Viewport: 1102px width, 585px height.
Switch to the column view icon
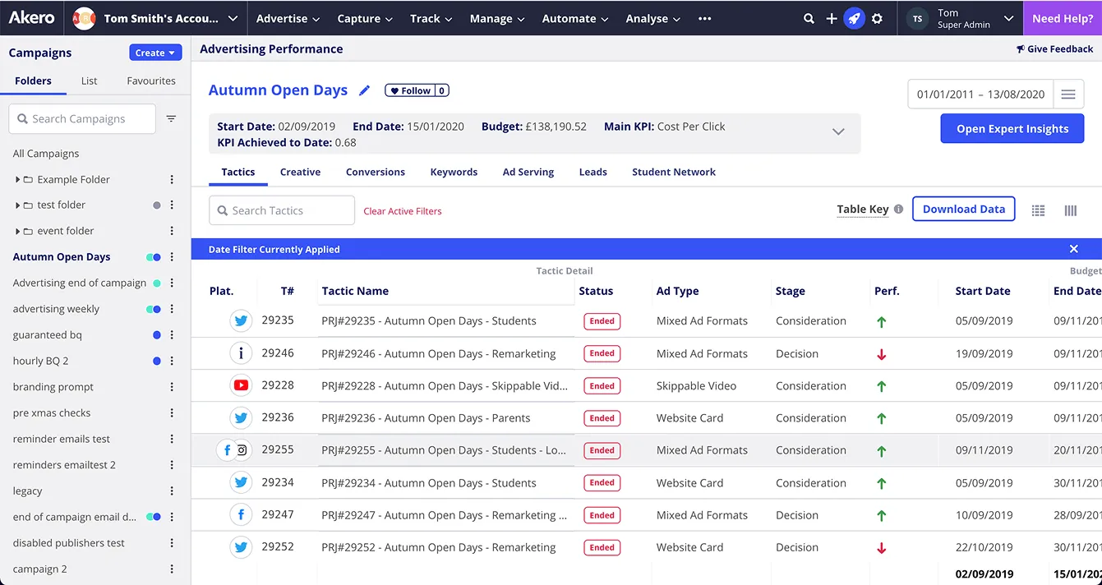[x=1070, y=210]
